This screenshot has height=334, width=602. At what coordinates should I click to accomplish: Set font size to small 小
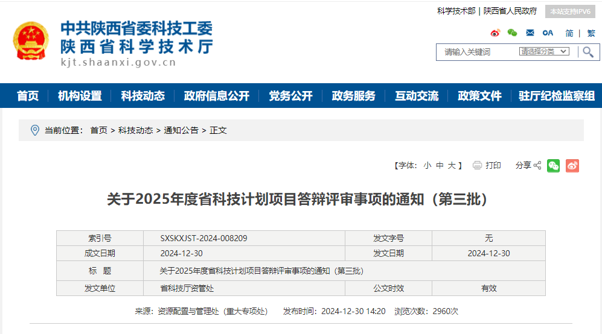(427, 166)
